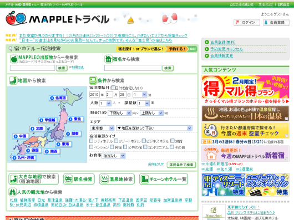
Task: Open the 温泉地検索 hot spring button
Action: pos(117,179)
